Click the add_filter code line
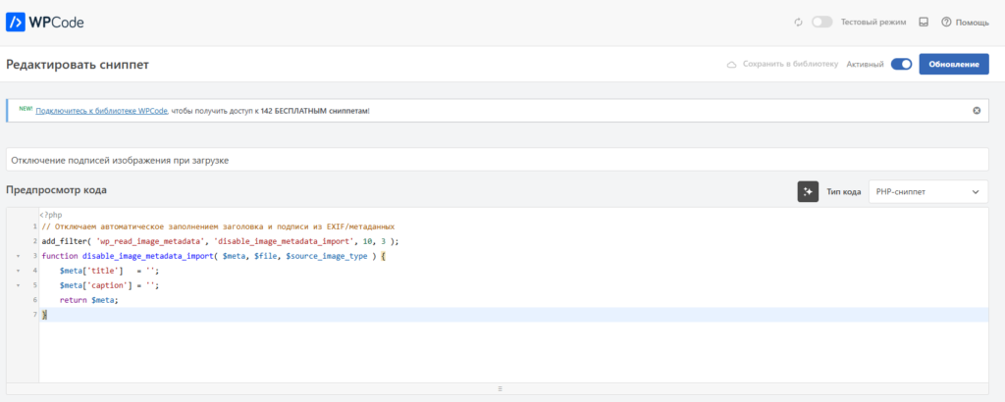Screen dimensions: 1005x402 tap(220, 241)
